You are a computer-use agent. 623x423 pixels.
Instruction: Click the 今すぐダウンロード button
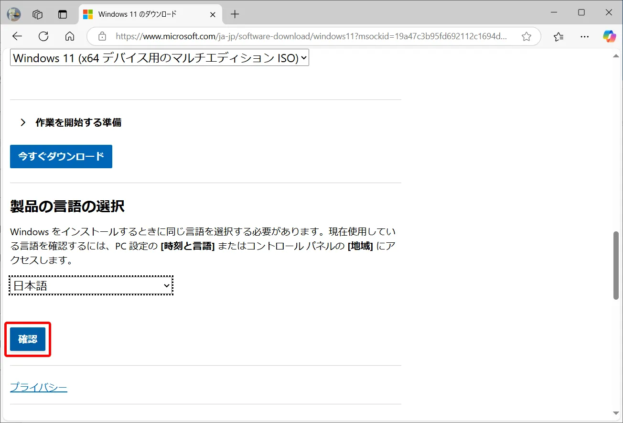tap(61, 156)
